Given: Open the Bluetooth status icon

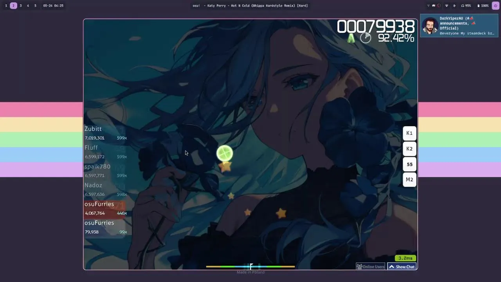Looking at the screenshot, I should [x=454, y=6].
